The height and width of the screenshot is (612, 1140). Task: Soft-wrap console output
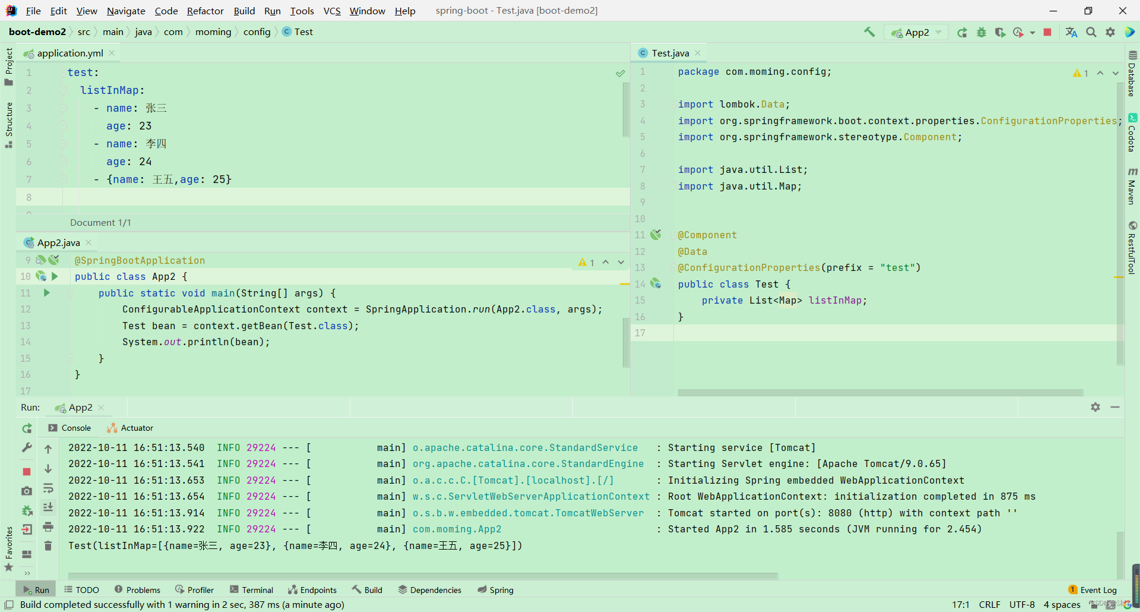(49, 488)
